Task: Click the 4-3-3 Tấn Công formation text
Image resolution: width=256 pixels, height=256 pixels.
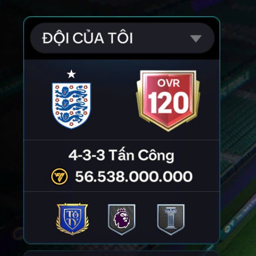Action: coord(121,155)
